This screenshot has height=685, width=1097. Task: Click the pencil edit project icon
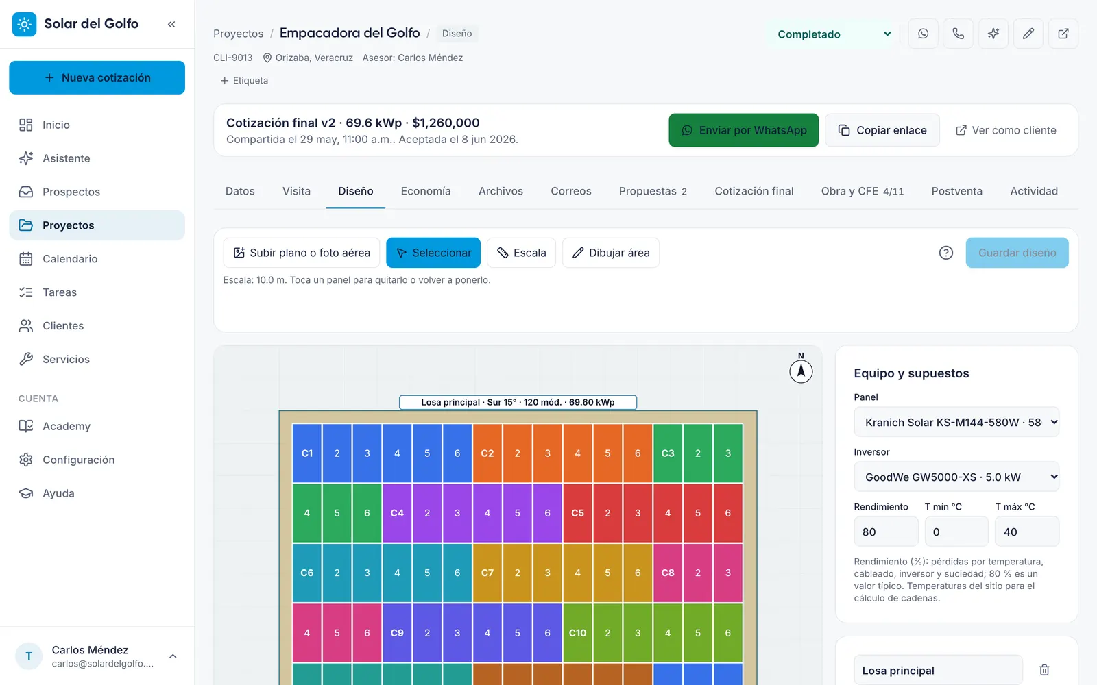[x=1028, y=34]
